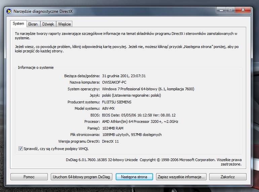The image size is (259, 192).
Task: Click the DxDiag 6.01.7600.16385 version text
Action: [102, 160]
